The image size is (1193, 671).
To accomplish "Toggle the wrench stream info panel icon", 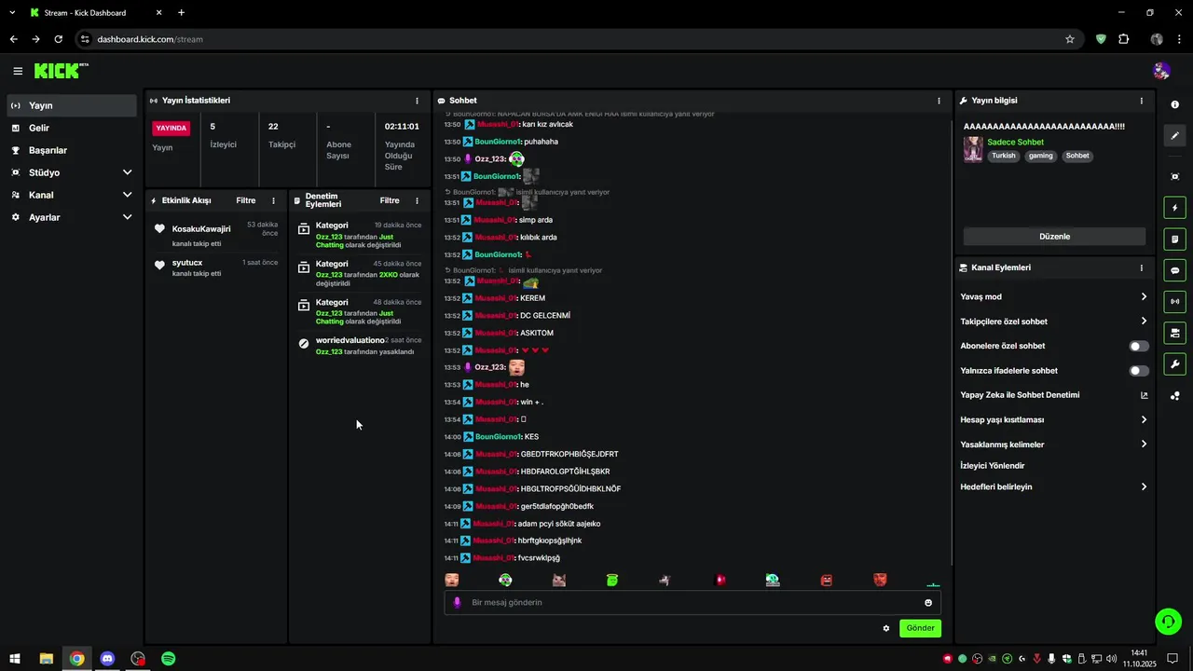I will [x=1174, y=363].
